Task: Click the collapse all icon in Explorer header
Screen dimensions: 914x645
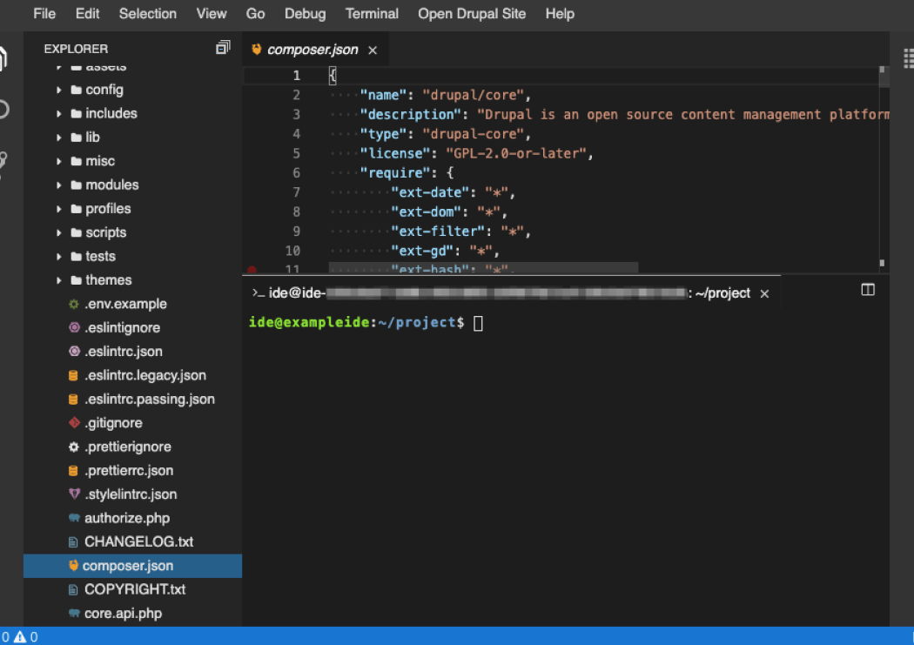Action: click(223, 49)
